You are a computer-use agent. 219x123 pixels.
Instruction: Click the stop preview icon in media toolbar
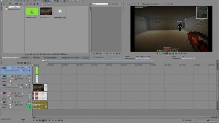(x=34, y=4)
